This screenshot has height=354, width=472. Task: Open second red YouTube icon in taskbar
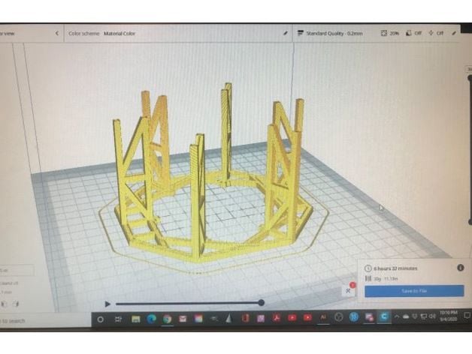tap(307, 317)
